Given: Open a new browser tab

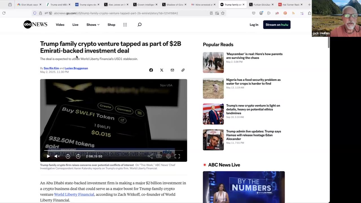Looking at the screenshot, I should pyautogui.click(x=309, y=5).
